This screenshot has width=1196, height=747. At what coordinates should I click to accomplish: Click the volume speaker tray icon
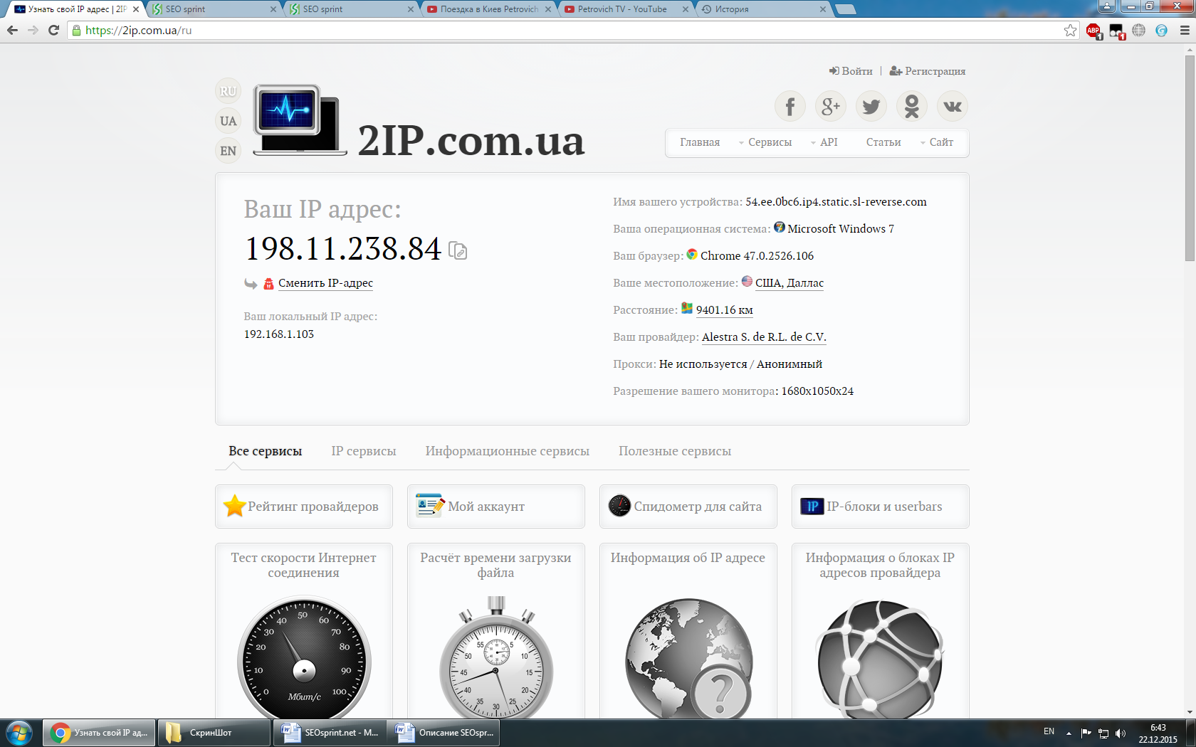click(x=1121, y=733)
